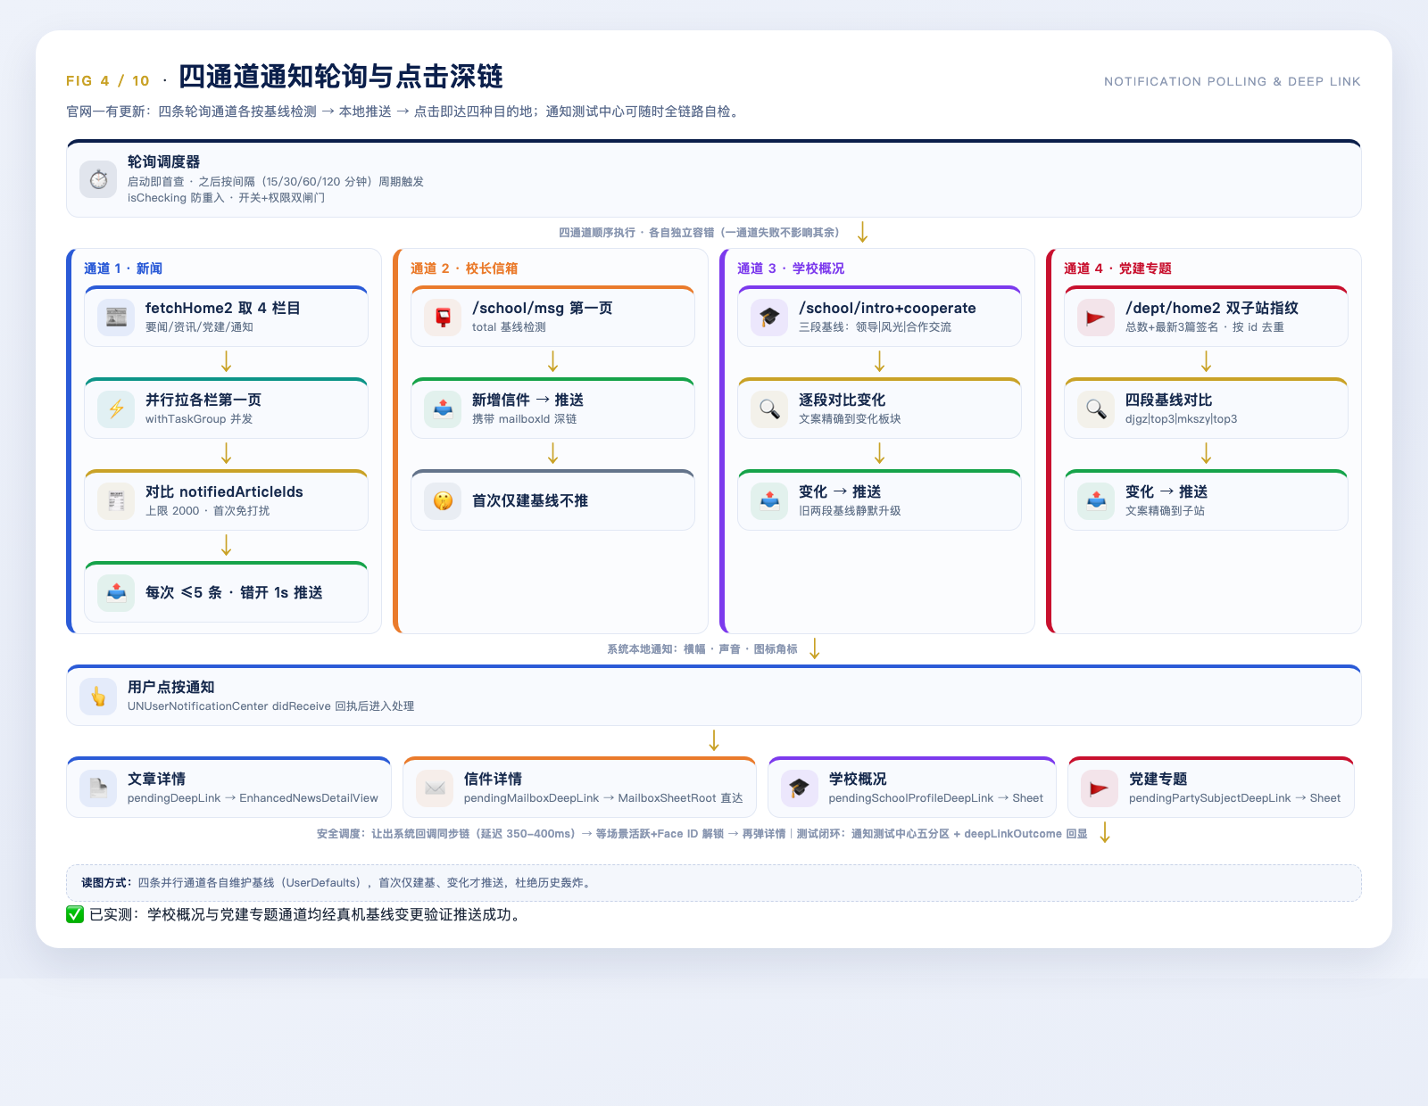Click the isChecking 防重入 line
This screenshot has width=1428, height=1106.
pos(226,198)
